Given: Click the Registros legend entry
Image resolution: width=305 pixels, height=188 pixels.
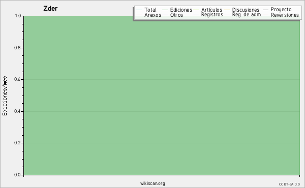Looking at the screenshot, I should point(208,15).
